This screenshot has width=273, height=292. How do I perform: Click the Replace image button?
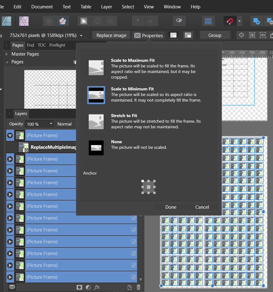[111, 35]
